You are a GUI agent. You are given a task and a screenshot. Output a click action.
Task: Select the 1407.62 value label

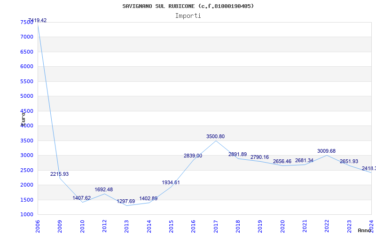point(82,198)
